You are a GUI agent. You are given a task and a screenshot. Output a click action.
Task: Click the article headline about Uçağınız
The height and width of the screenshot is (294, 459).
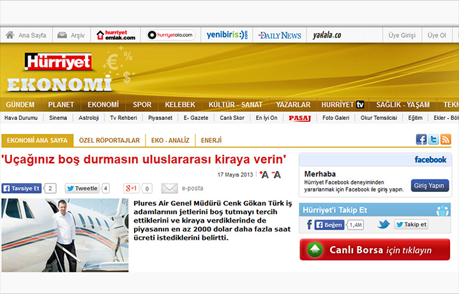click(144, 159)
